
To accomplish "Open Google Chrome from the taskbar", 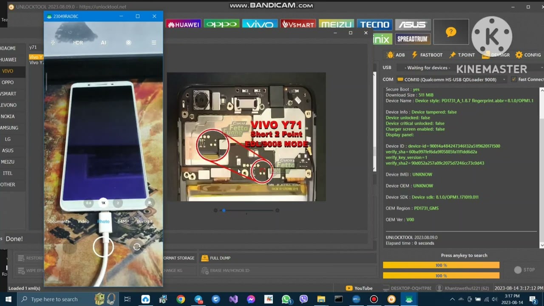I will pyautogui.click(x=181, y=299).
